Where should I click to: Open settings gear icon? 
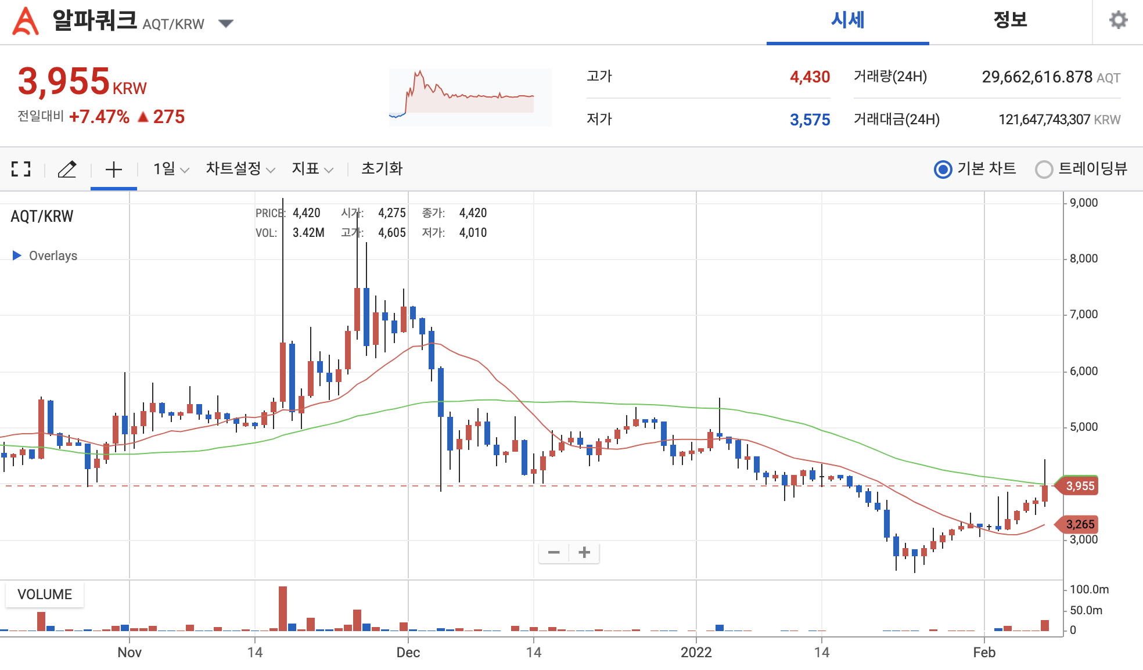coord(1118,20)
